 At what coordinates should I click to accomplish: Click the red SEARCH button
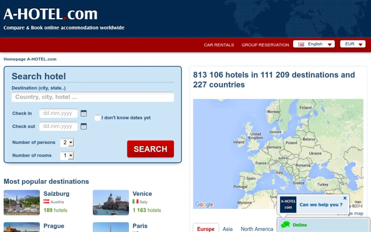[x=150, y=149]
